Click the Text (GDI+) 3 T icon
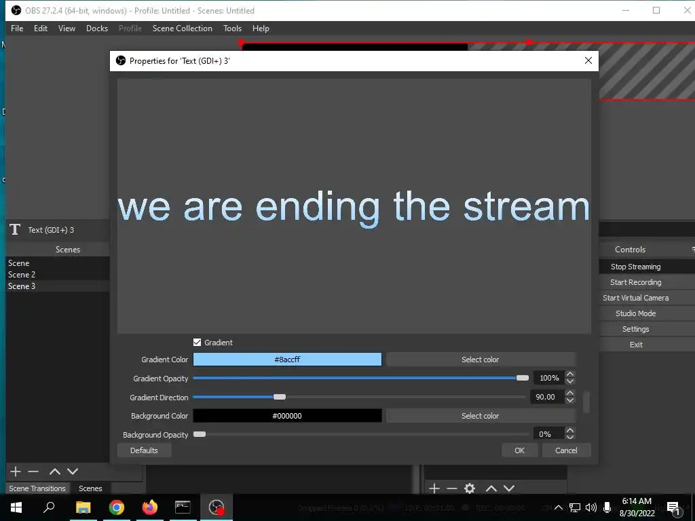 pyautogui.click(x=15, y=229)
